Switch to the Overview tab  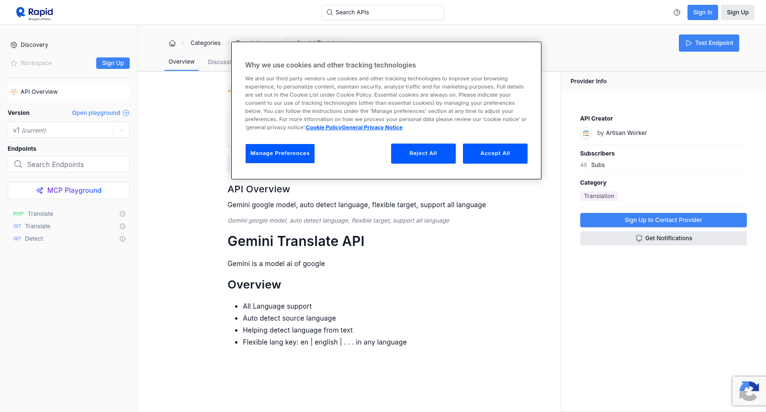[x=181, y=62]
